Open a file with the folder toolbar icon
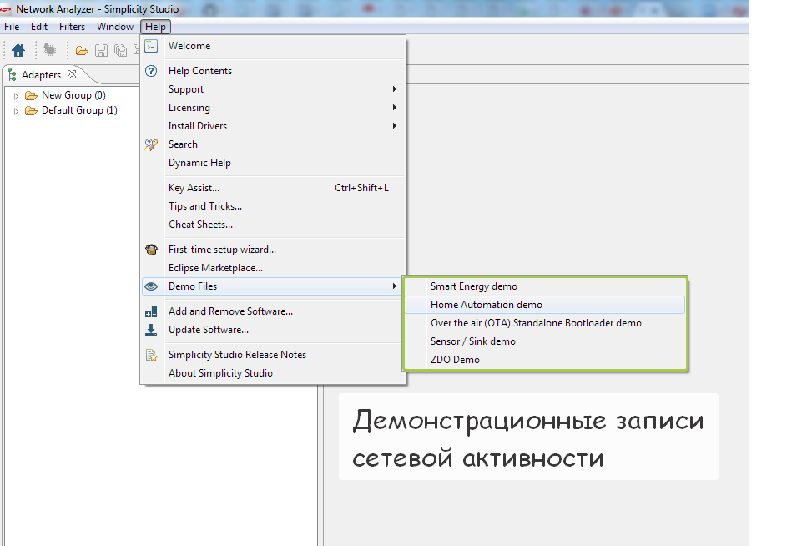812x546 pixels. (x=82, y=50)
